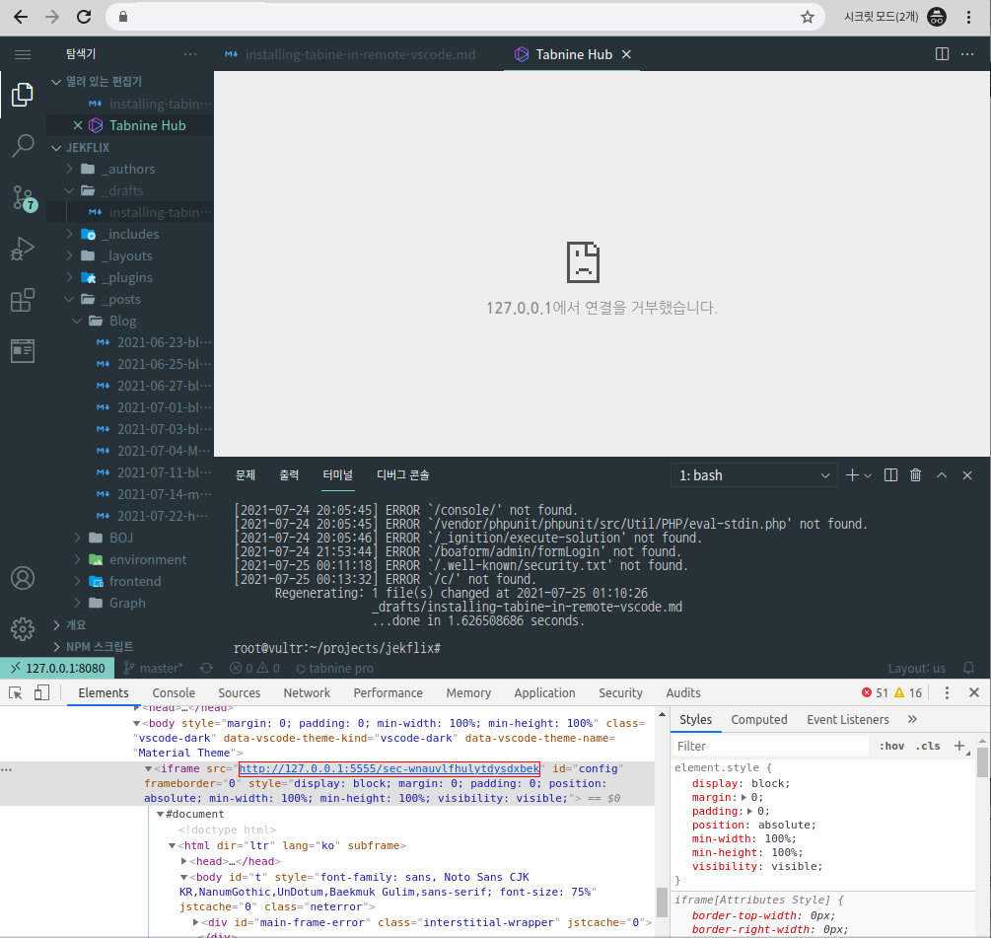Select the Run and Debug icon
991x938 pixels.
coord(23,248)
